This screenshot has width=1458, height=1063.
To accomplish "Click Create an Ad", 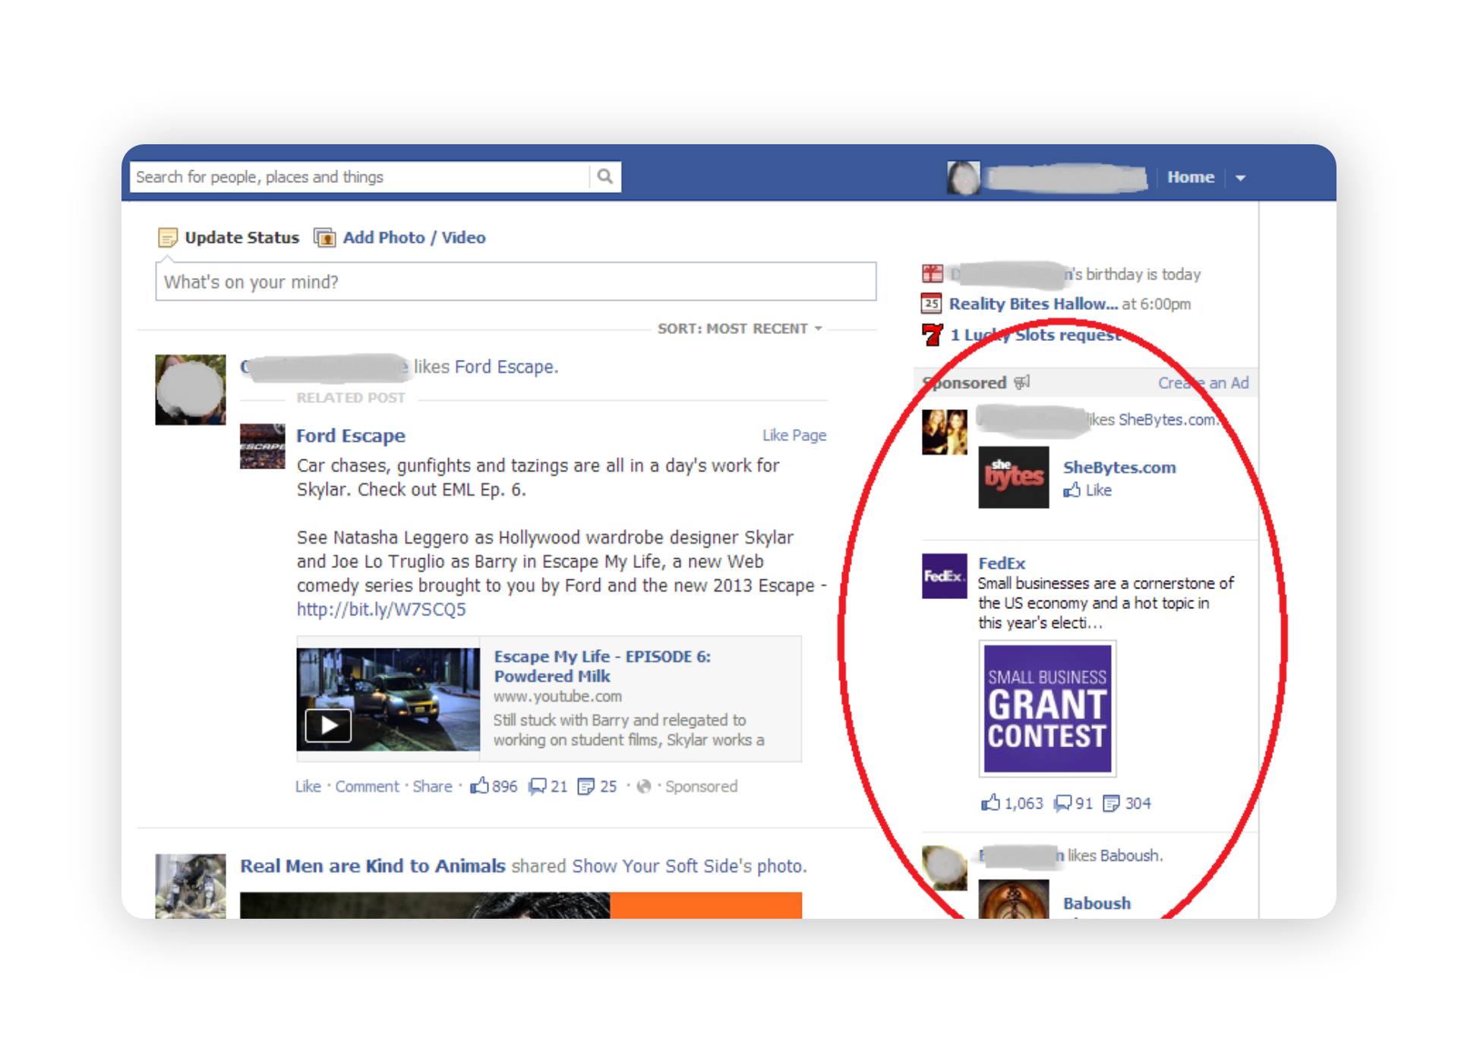I will [x=1203, y=383].
